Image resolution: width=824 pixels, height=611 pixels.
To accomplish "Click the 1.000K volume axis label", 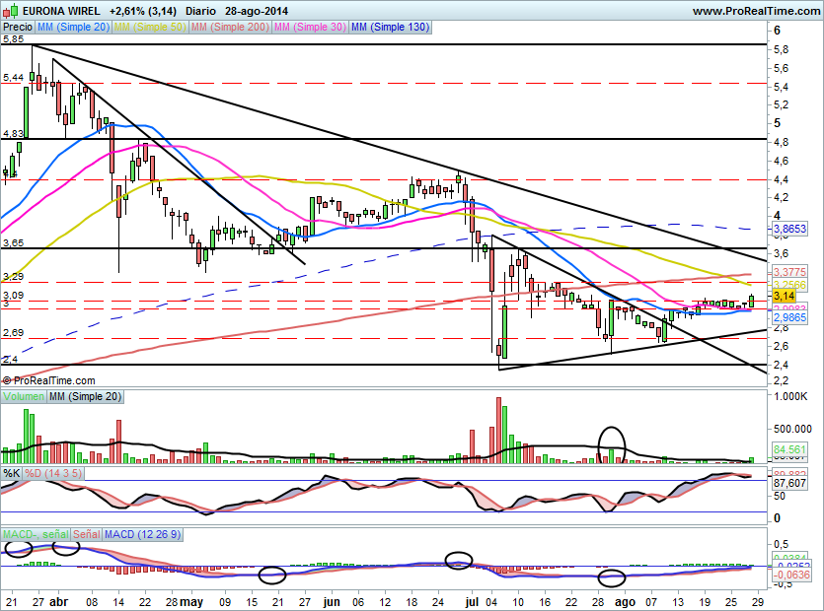I will coord(790,397).
